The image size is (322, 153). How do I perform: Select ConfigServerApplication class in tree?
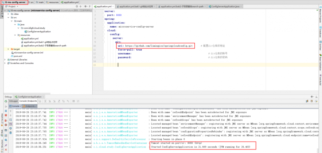click(37, 31)
